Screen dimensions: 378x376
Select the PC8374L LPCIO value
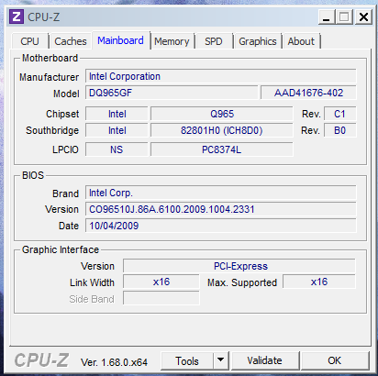222,149
